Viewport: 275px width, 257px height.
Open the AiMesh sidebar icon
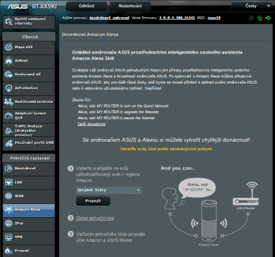[x=8, y=61]
